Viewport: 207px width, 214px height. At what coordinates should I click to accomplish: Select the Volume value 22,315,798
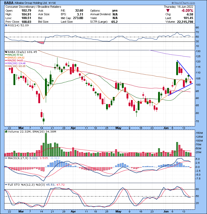click(185, 22)
